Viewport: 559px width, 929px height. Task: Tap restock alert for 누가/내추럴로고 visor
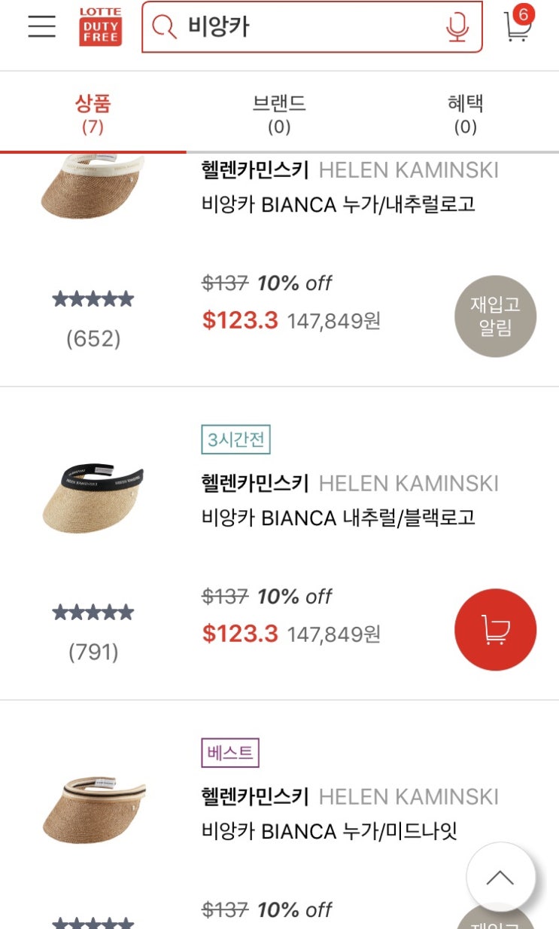tap(495, 316)
